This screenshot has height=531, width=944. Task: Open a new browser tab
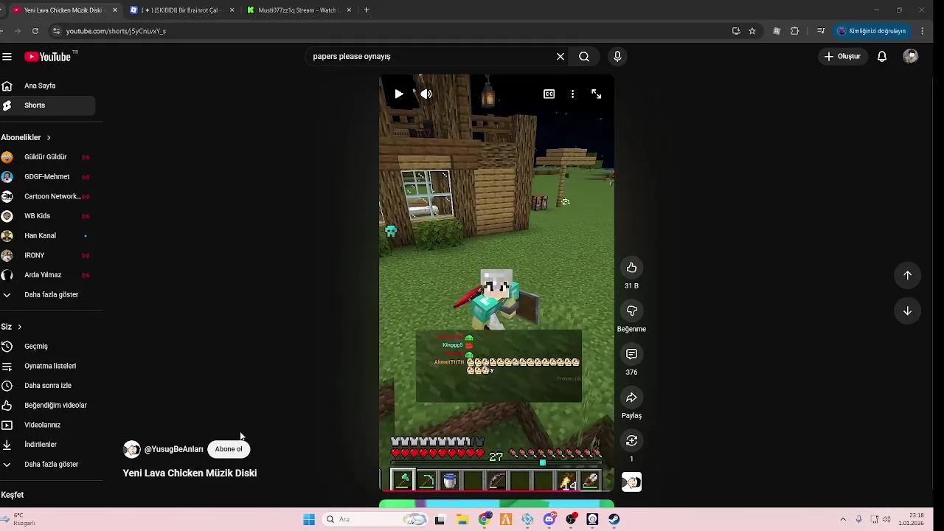click(x=367, y=10)
